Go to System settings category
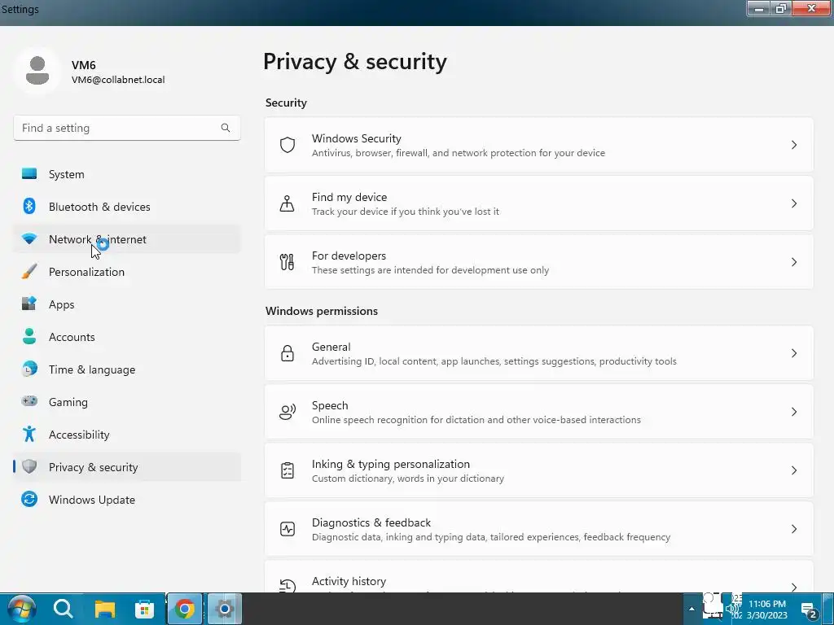834x625 pixels. (x=127, y=174)
